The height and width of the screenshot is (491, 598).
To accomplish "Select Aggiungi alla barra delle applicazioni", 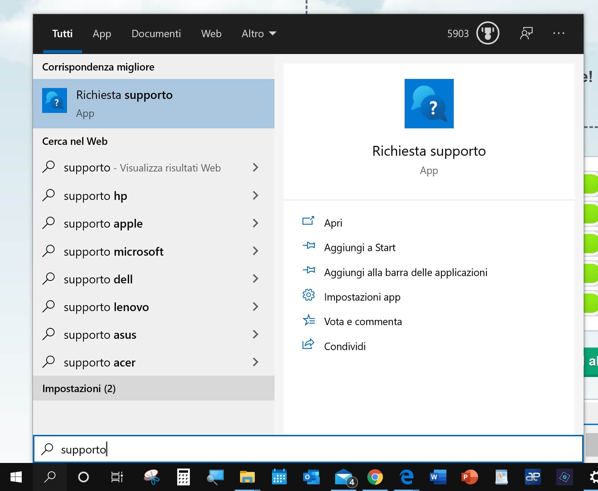I will pos(405,273).
